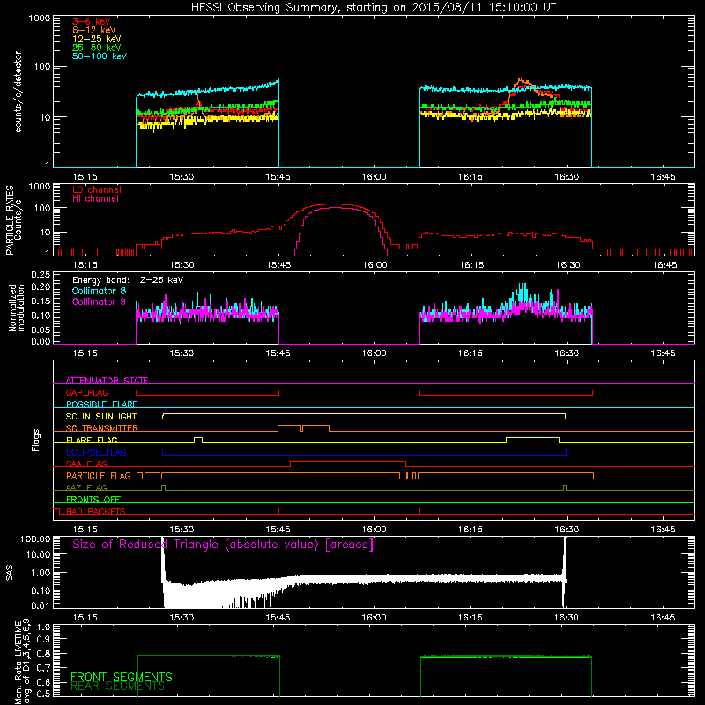Click the 'Size of Reduced Triangle' caption
Screen dimensions: 705x705
[x=223, y=545]
